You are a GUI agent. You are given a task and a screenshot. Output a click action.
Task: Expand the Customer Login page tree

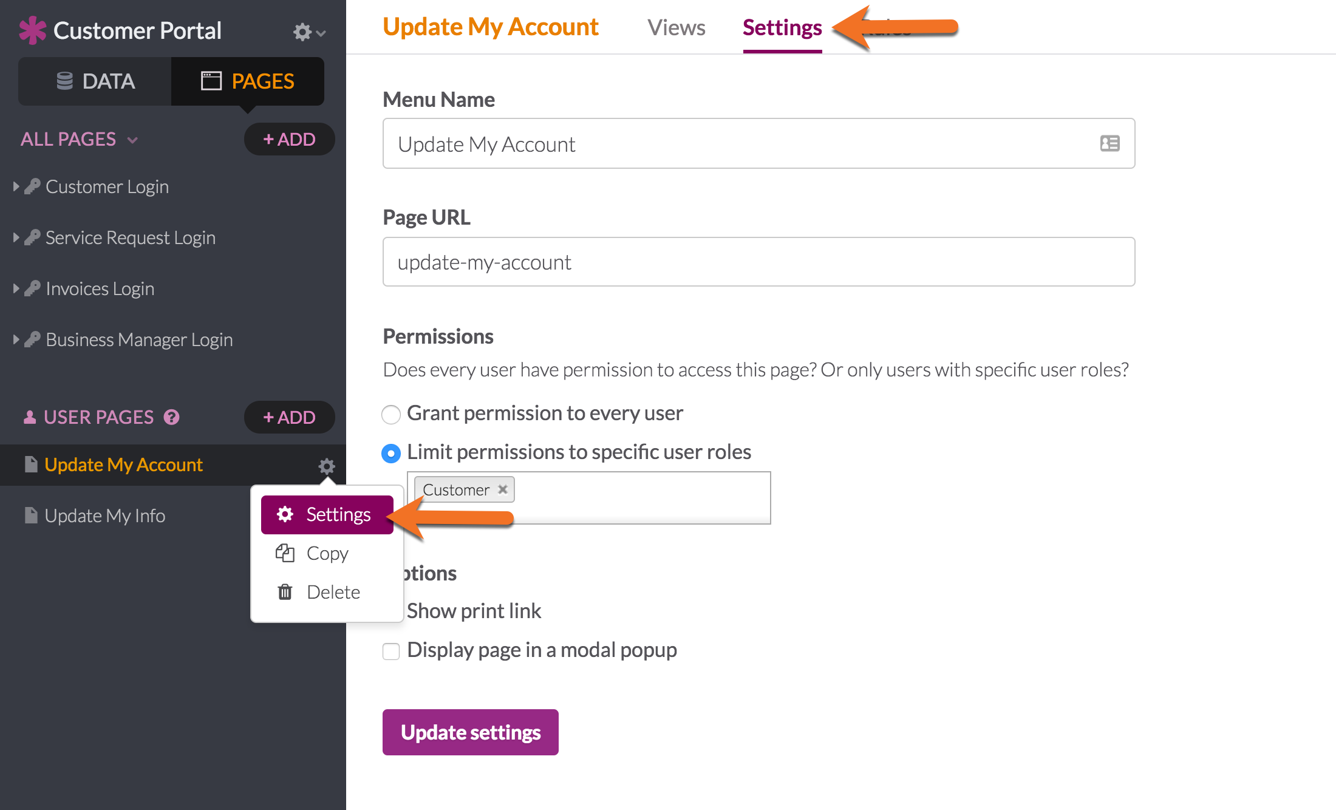click(16, 186)
